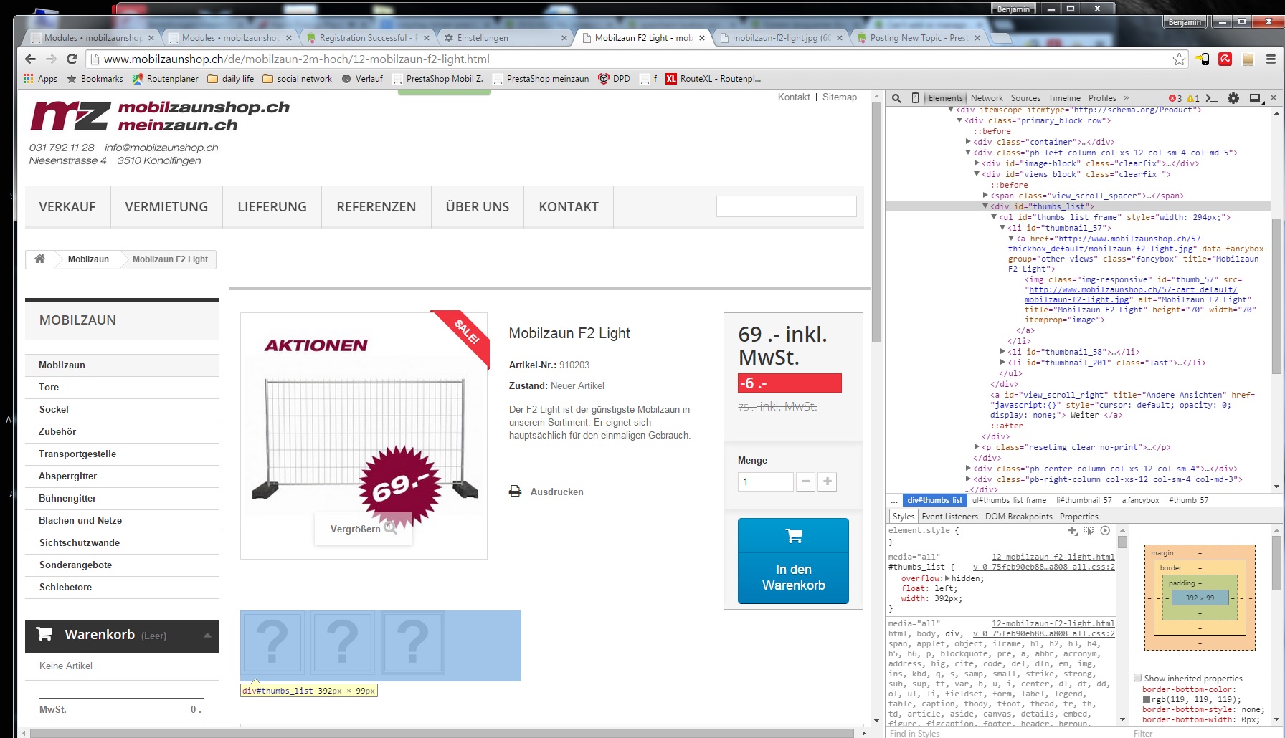Change DevTools dock side icon
The width and height of the screenshot is (1285, 738).
pyautogui.click(x=1256, y=98)
